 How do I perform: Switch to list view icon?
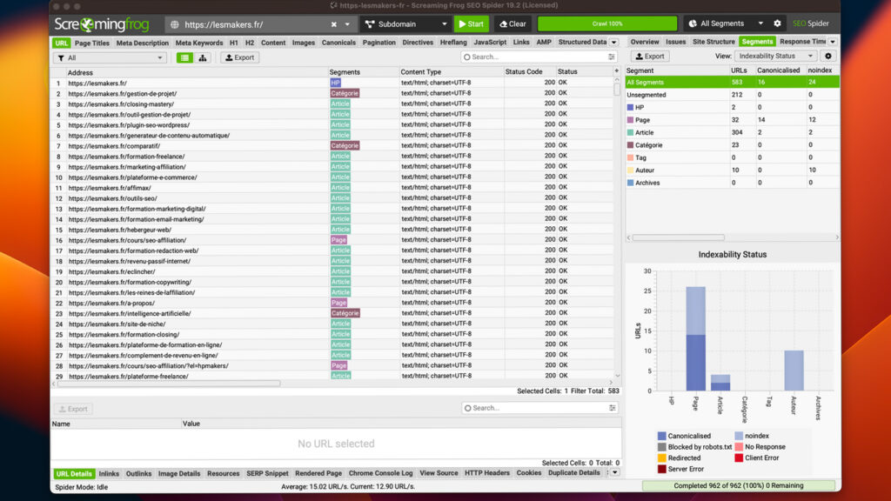tap(184, 57)
